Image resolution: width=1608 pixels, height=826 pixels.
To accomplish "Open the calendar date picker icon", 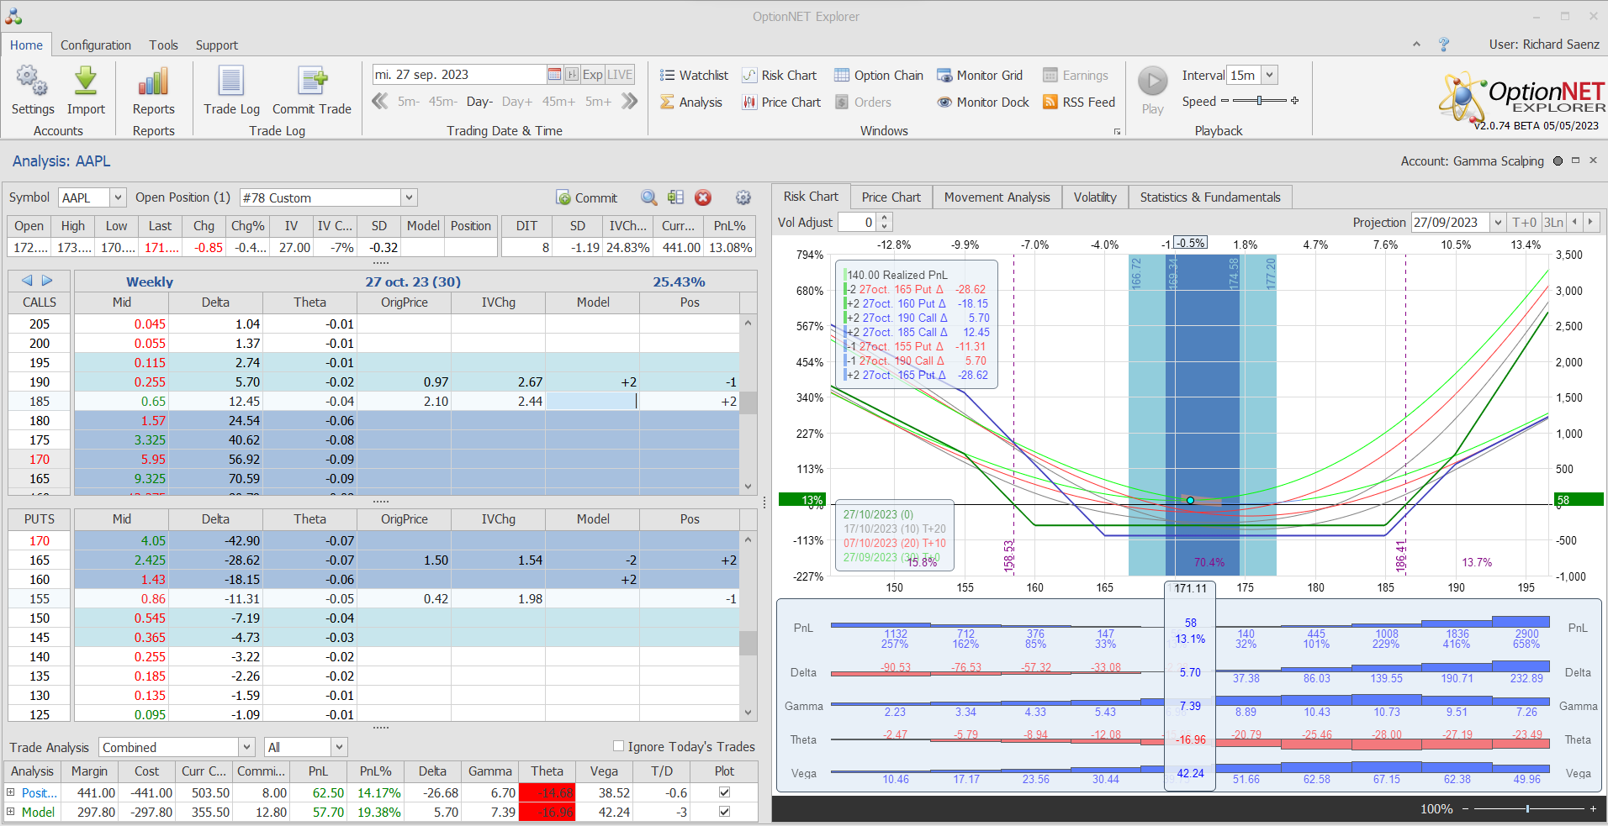I will (554, 75).
